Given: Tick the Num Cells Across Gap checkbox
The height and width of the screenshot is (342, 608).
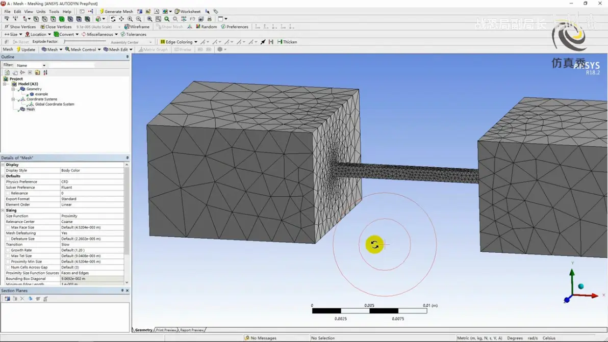Looking at the screenshot, I should click(8, 267).
